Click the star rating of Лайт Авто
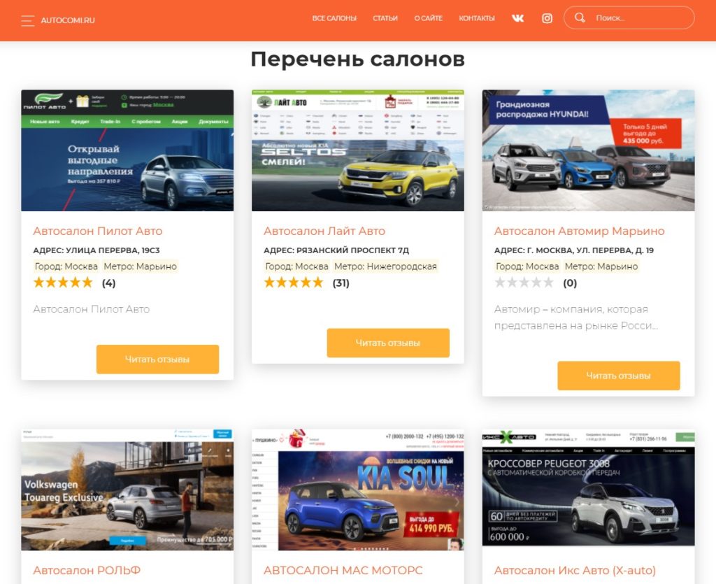The image size is (716, 584). [294, 283]
